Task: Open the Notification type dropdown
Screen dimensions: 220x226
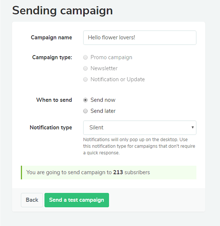Action: pyautogui.click(x=139, y=128)
